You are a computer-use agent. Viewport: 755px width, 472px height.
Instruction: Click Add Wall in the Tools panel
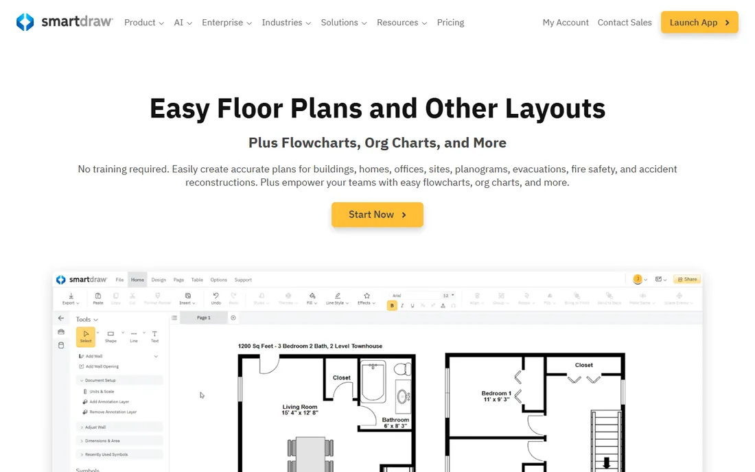click(91, 356)
